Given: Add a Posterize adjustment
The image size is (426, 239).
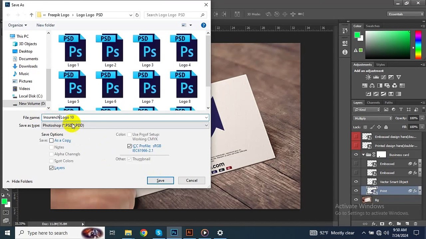Looking at the screenshot, I should click(x=376, y=94).
